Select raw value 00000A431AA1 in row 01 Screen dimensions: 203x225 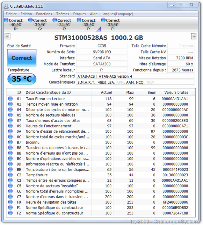[175, 99]
